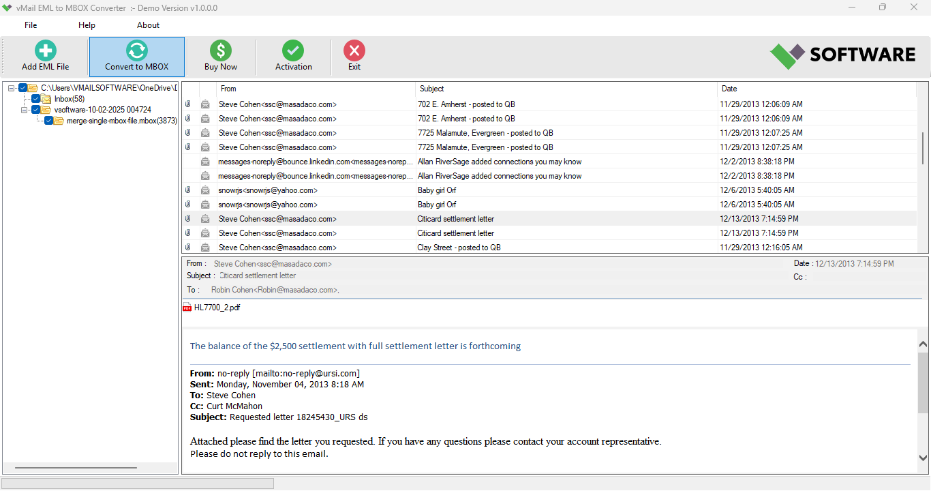
Task: Open the About menu
Action: (x=148, y=25)
